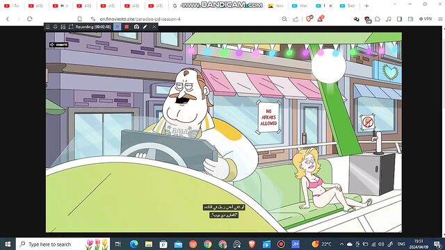Open a new browser tab
This screenshot has height=250, width=445.
tap(366, 6)
